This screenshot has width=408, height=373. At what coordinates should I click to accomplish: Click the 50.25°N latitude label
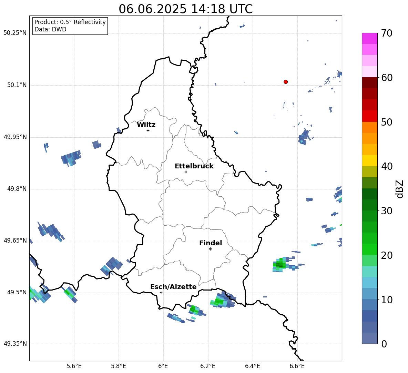15,33
